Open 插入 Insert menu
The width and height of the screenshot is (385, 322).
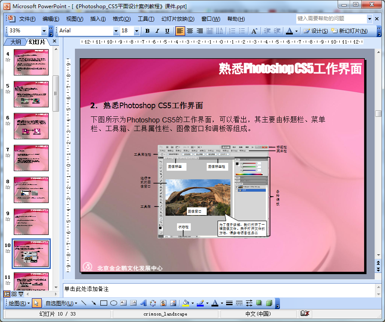coord(98,19)
